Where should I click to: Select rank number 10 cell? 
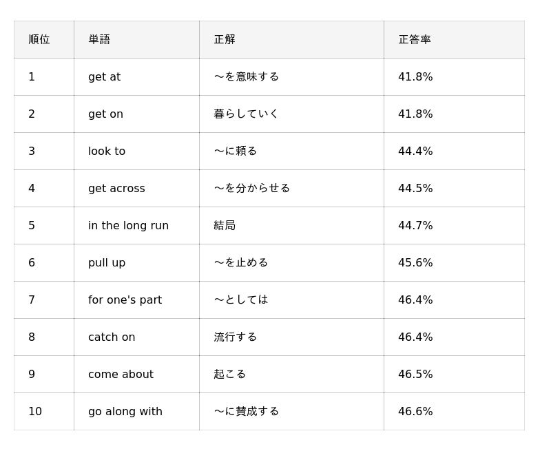pyautogui.click(x=44, y=412)
